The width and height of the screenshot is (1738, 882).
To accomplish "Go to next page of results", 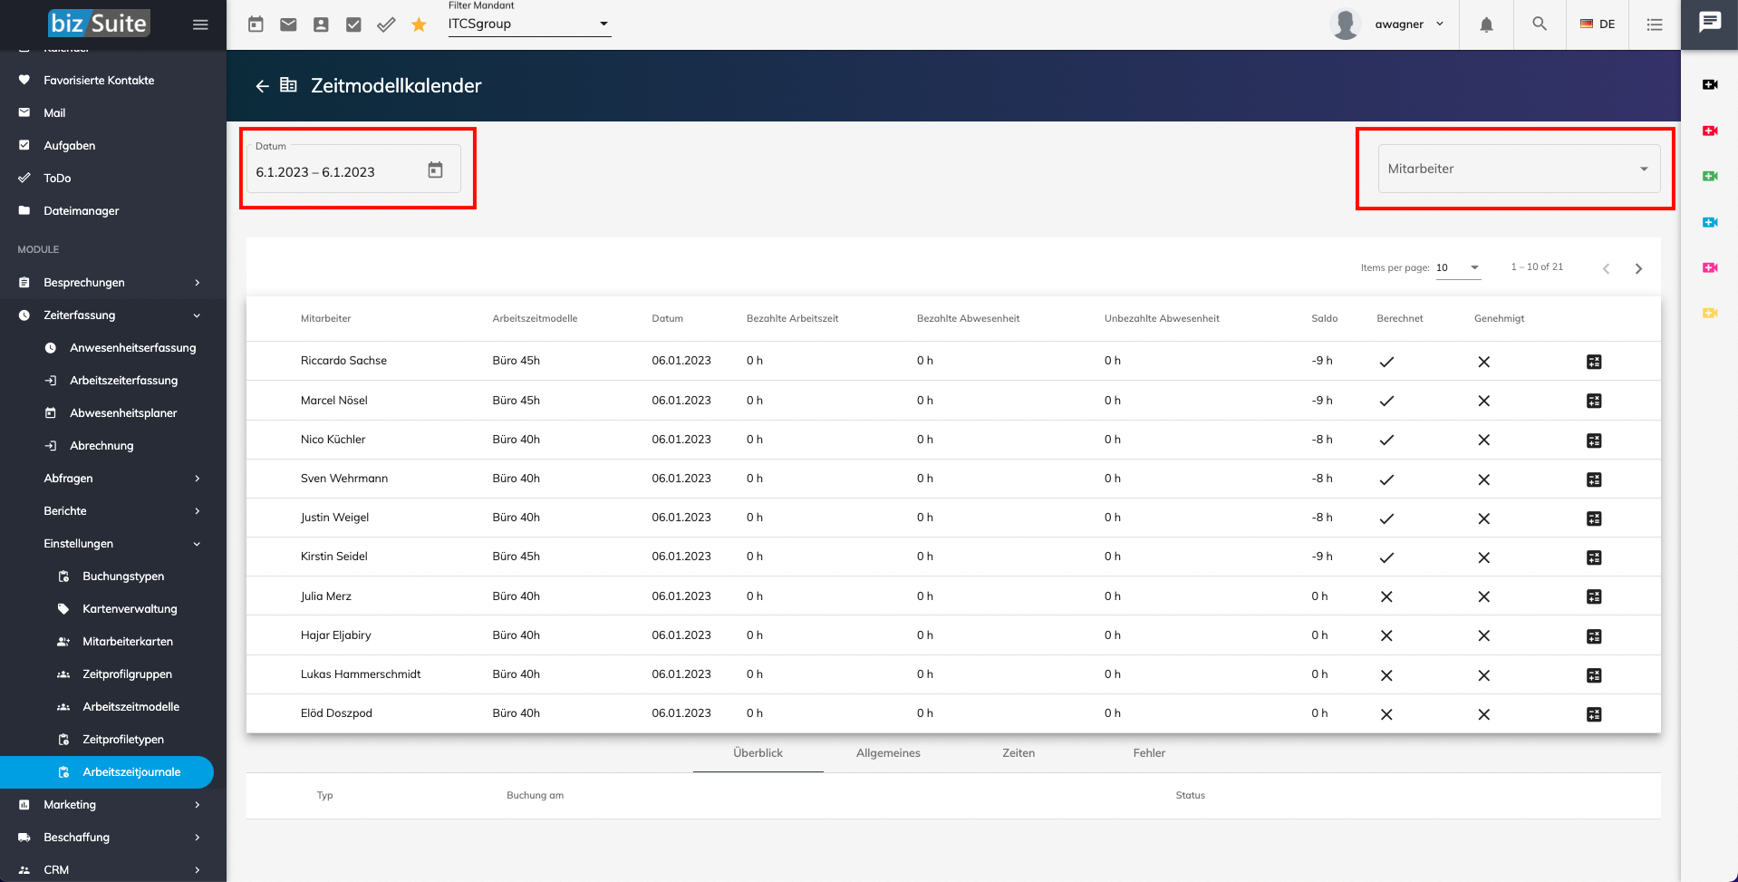I will pos(1637,268).
